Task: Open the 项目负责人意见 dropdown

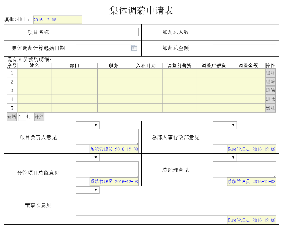Action: point(87,125)
